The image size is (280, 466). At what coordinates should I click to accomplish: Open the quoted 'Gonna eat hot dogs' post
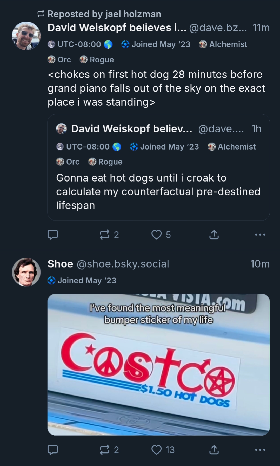click(x=158, y=191)
